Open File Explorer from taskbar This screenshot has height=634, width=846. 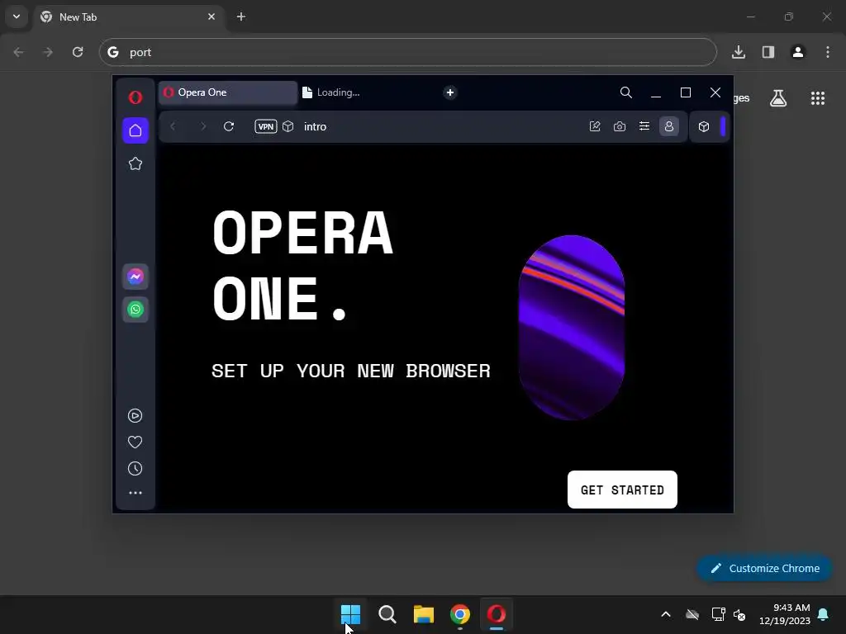[x=424, y=614]
